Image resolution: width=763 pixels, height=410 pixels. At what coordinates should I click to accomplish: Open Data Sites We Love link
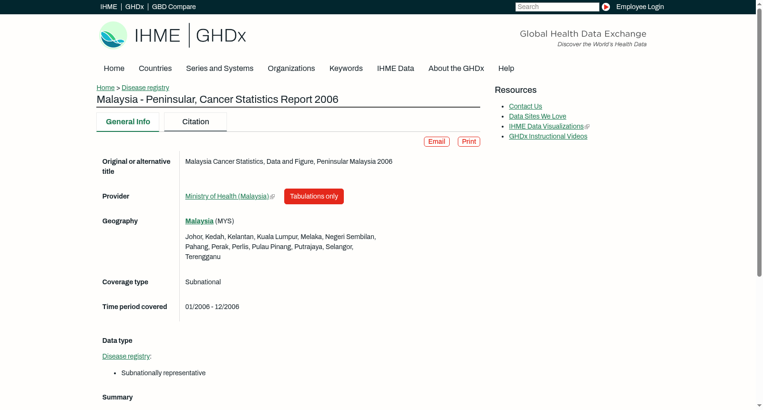click(537, 116)
